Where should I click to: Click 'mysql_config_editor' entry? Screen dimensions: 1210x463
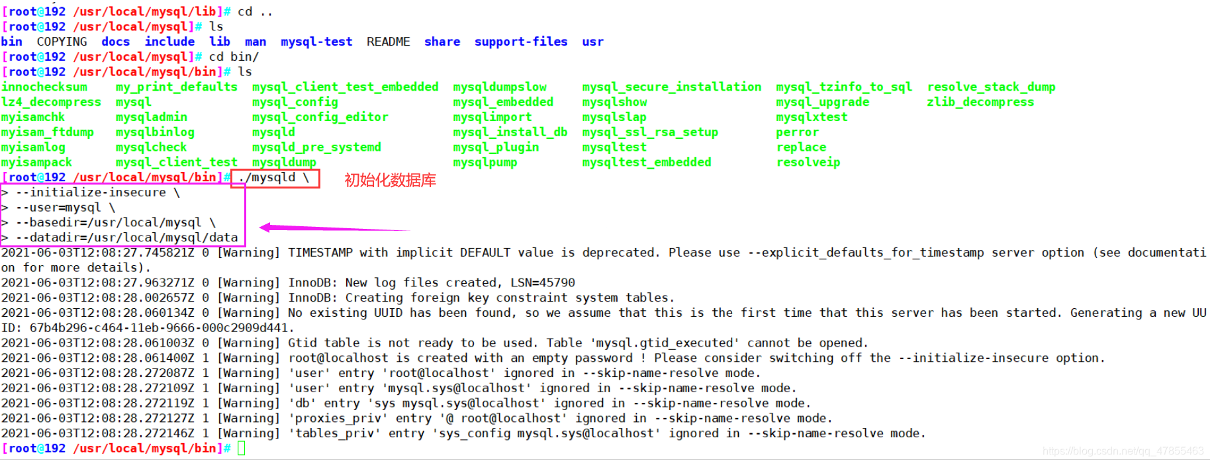click(x=320, y=117)
